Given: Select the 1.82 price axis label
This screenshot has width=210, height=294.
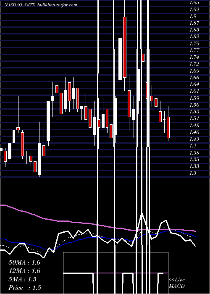Looking at the screenshot, I should [x=194, y=37].
